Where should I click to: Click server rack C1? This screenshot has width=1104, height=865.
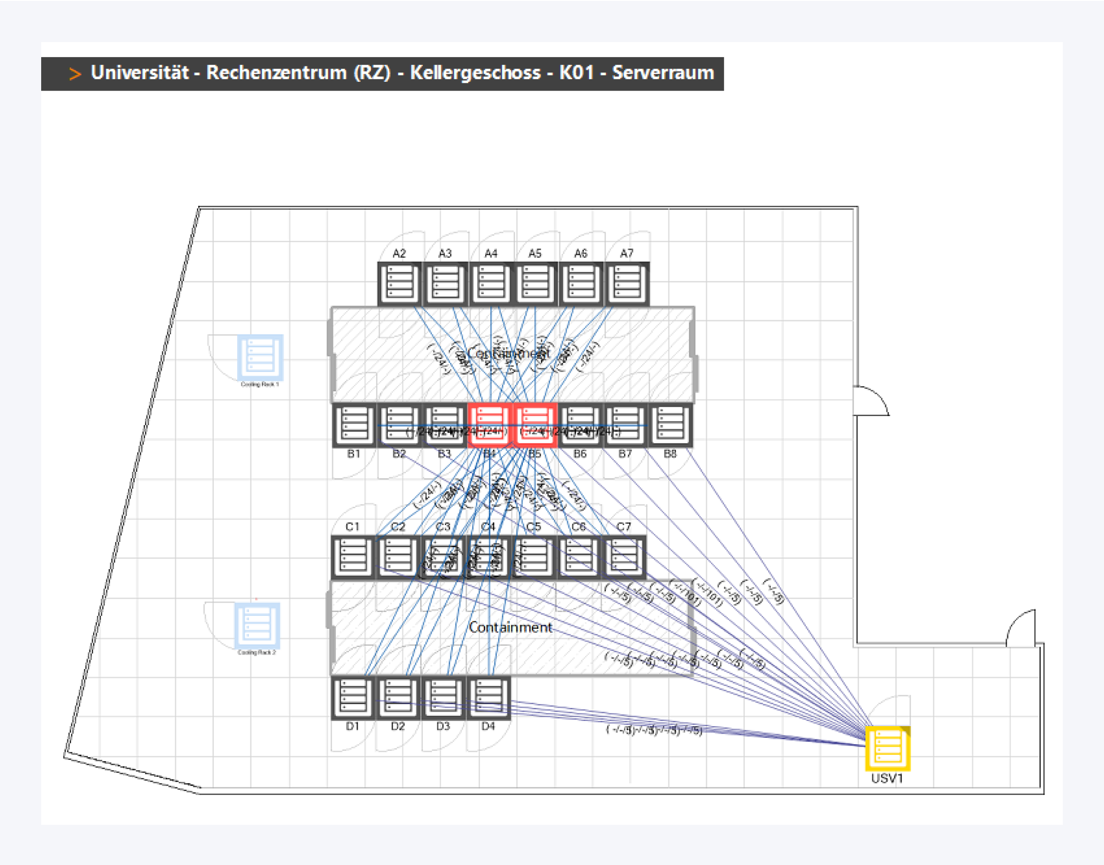tap(353, 556)
